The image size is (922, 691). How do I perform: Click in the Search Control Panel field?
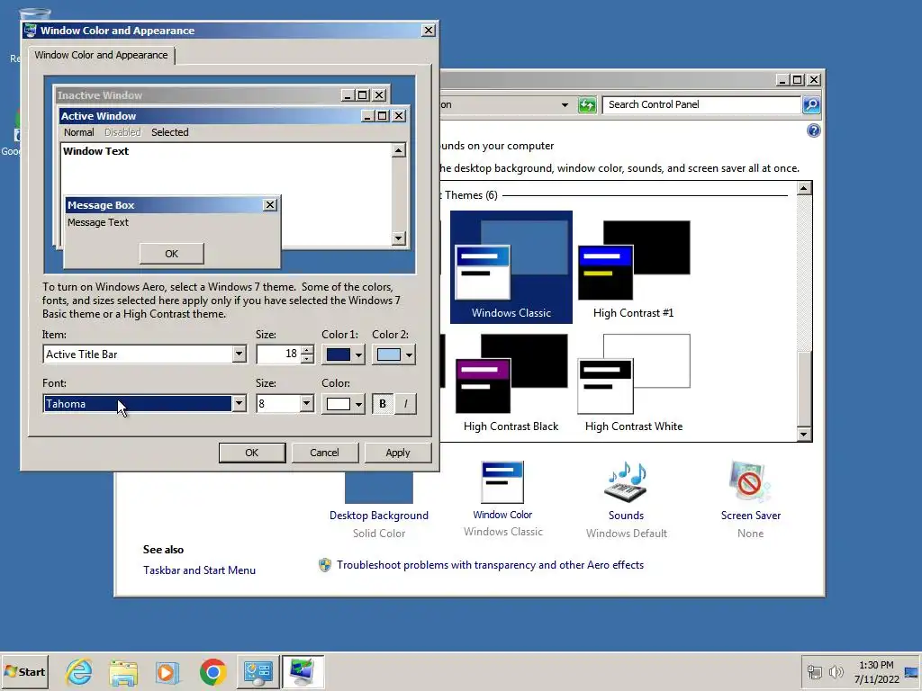click(702, 104)
